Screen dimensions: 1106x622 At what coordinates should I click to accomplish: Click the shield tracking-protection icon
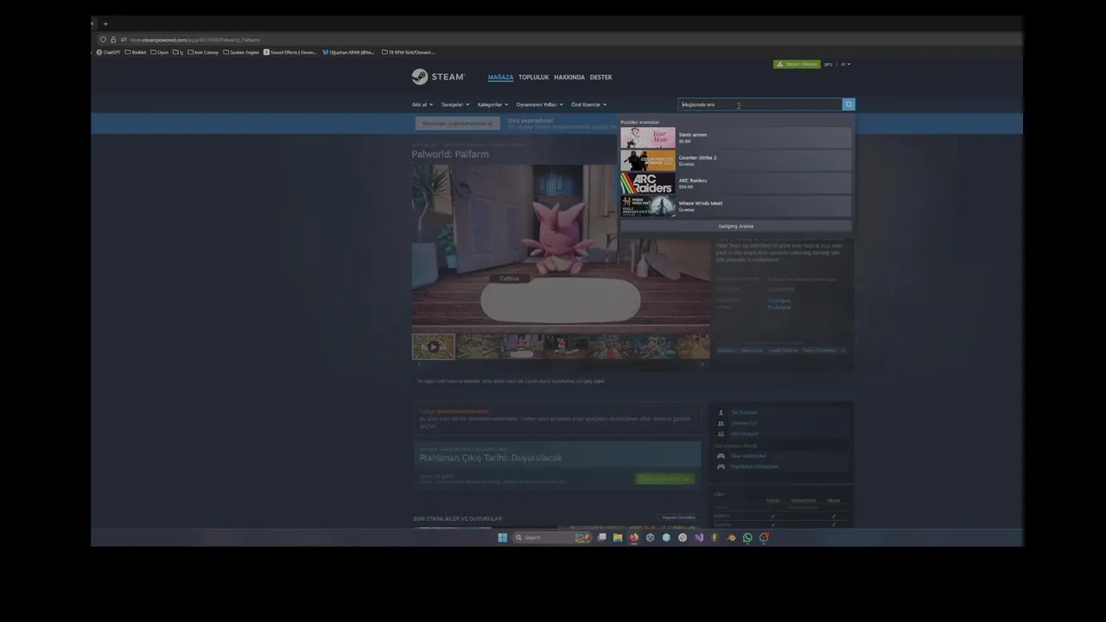[103, 40]
